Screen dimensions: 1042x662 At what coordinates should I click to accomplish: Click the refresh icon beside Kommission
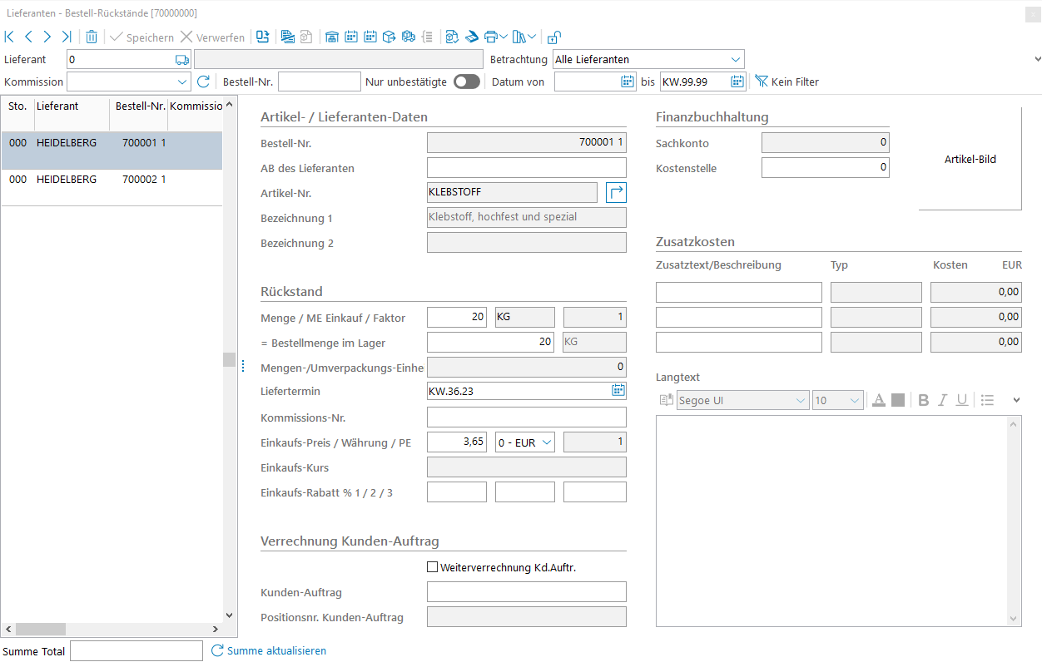tap(204, 82)
